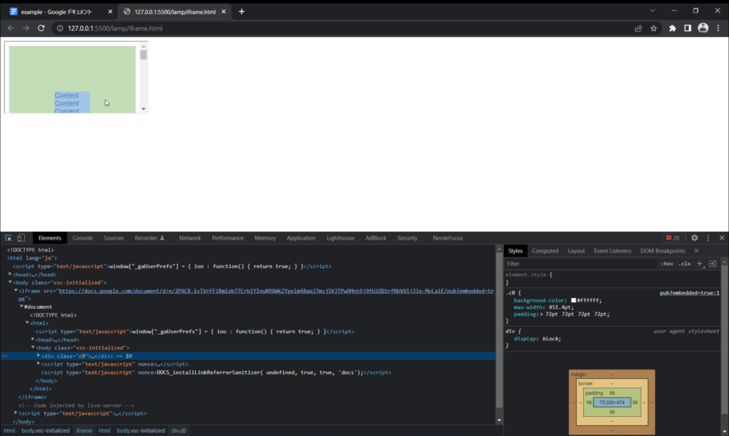Screen dimensions: 729x436
Task: Expand the padding shorthand triangle
Action: [542, 314]
